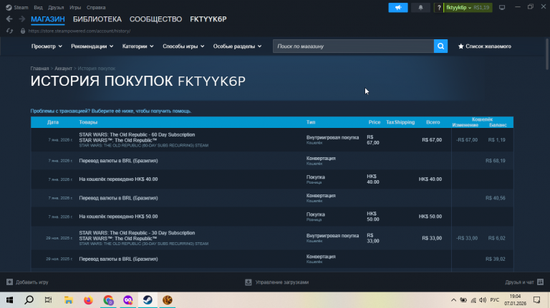Viewport: 550px width, 308px height.
Task: Expand the Рекомендации dropdown
Action: (x=92, y=46)
